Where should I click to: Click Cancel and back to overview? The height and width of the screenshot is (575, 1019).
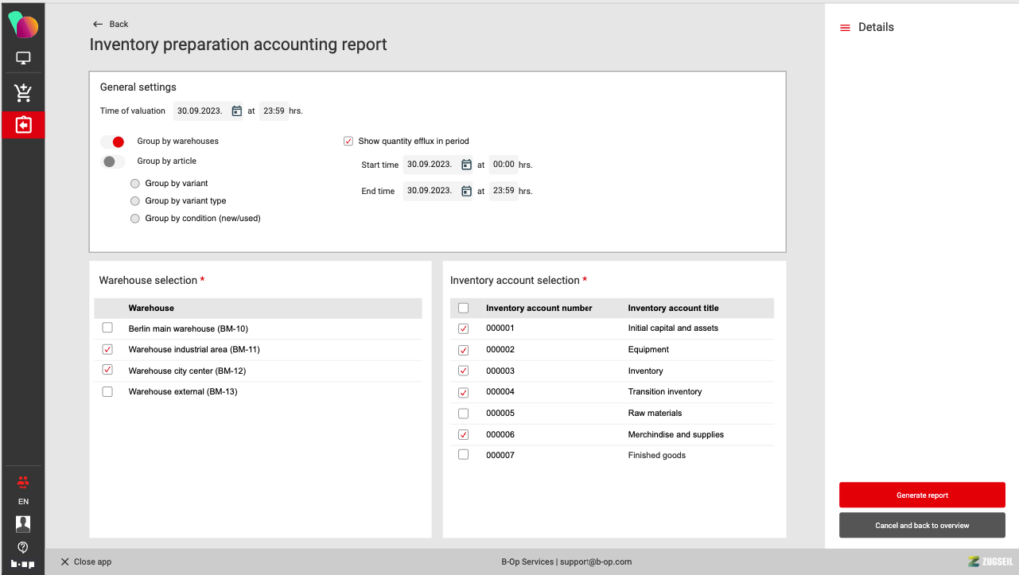[922, 525]
